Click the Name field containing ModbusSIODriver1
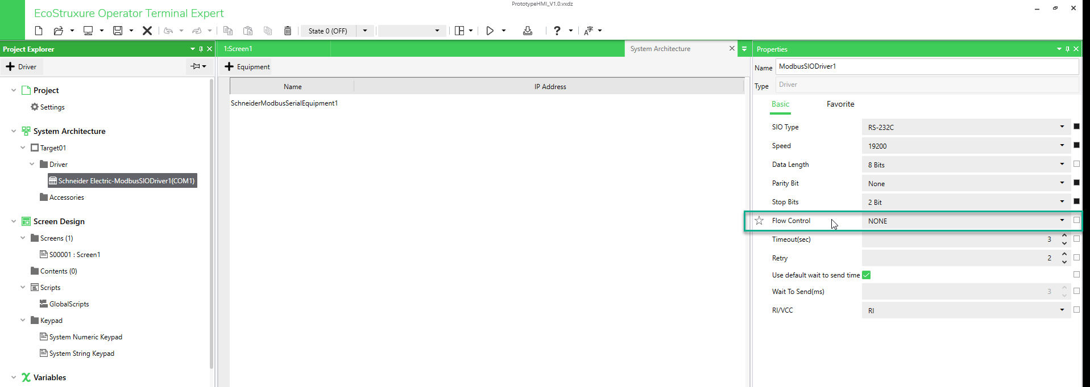This screenshot has width=1090, height=387. 927,66
